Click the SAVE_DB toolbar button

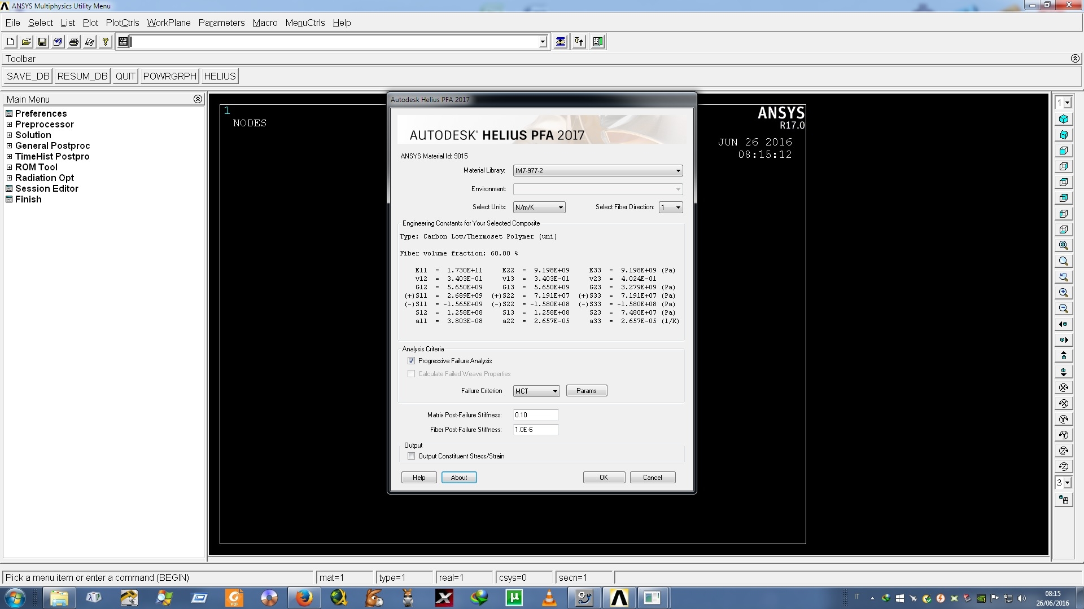click(28, 76)
